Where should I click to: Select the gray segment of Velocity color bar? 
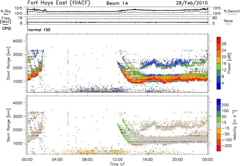(219, 125)
